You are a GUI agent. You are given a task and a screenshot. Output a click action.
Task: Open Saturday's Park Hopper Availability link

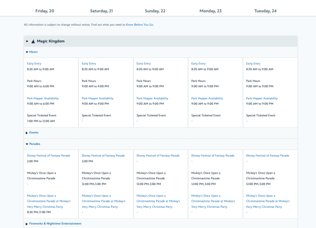[x=98, y=98]
